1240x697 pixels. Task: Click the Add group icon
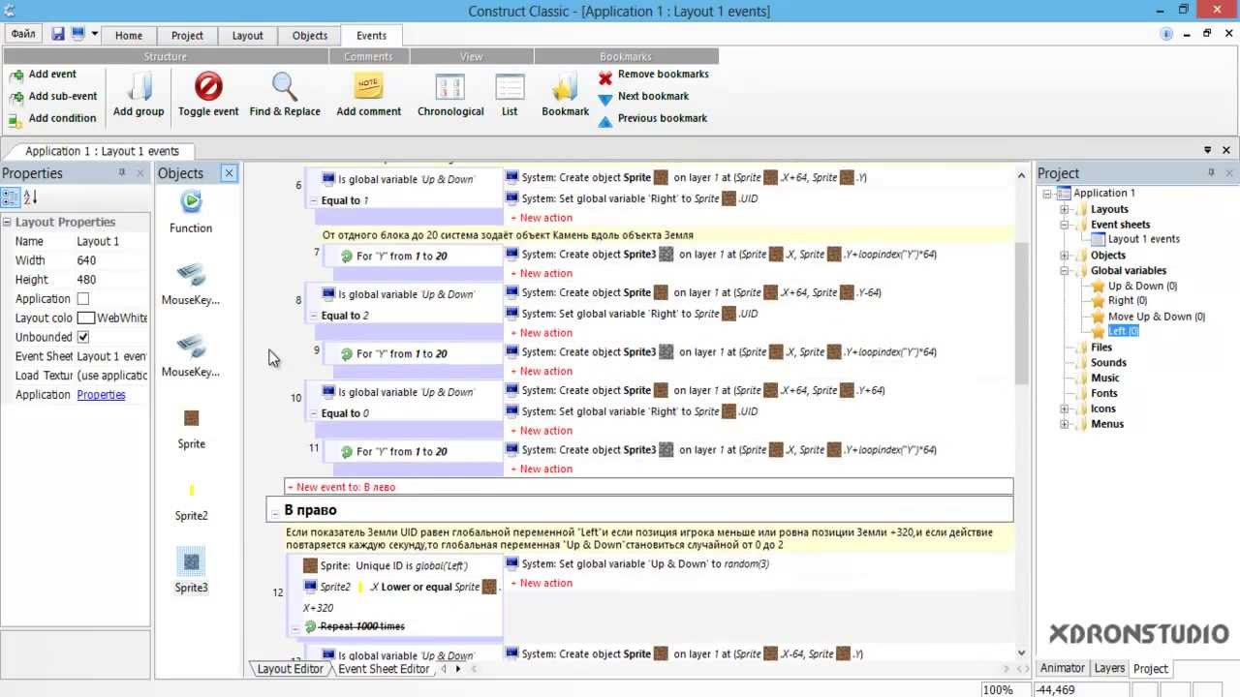(x=139, y=87)
